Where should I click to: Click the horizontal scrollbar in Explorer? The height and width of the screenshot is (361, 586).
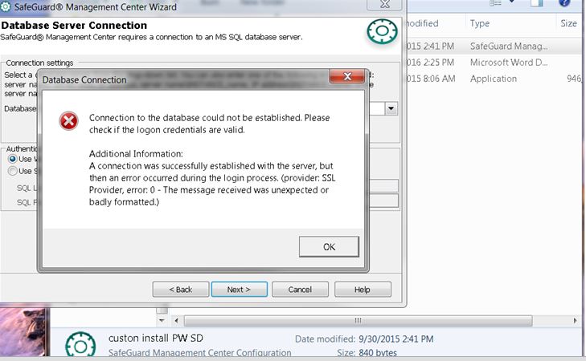358,321
